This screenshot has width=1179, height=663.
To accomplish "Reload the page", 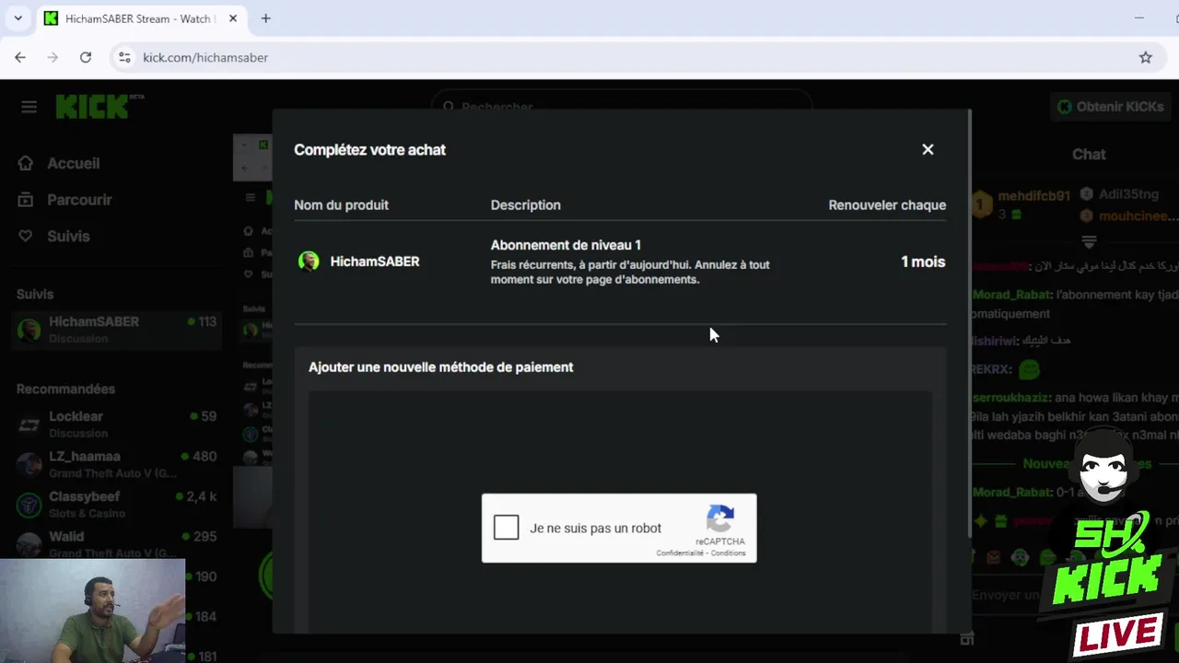I will coord(86,57).
